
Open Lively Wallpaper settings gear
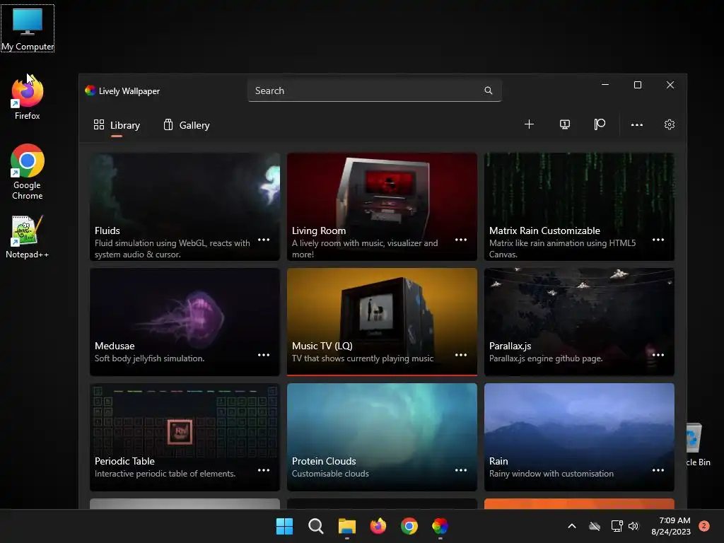coord(669,124)
